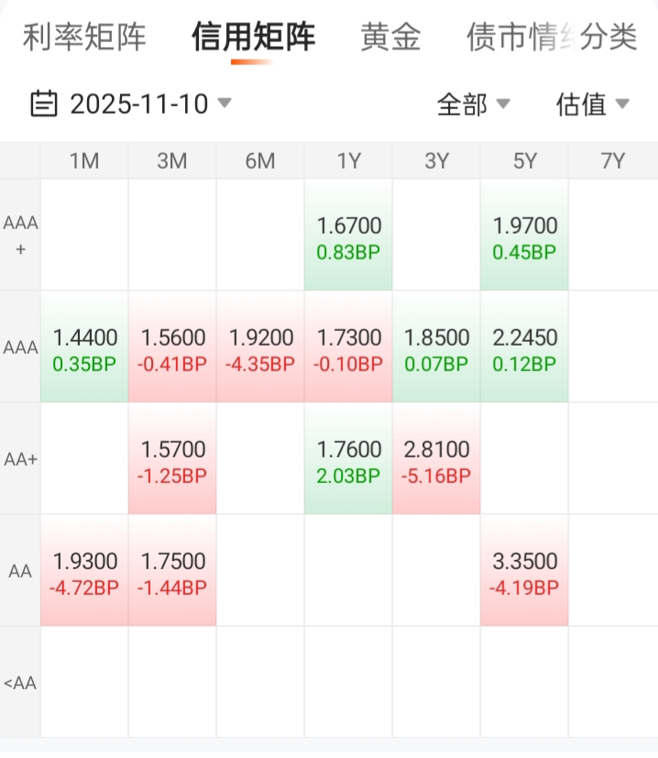Tap the 分类 button at top right

[610, 38]
